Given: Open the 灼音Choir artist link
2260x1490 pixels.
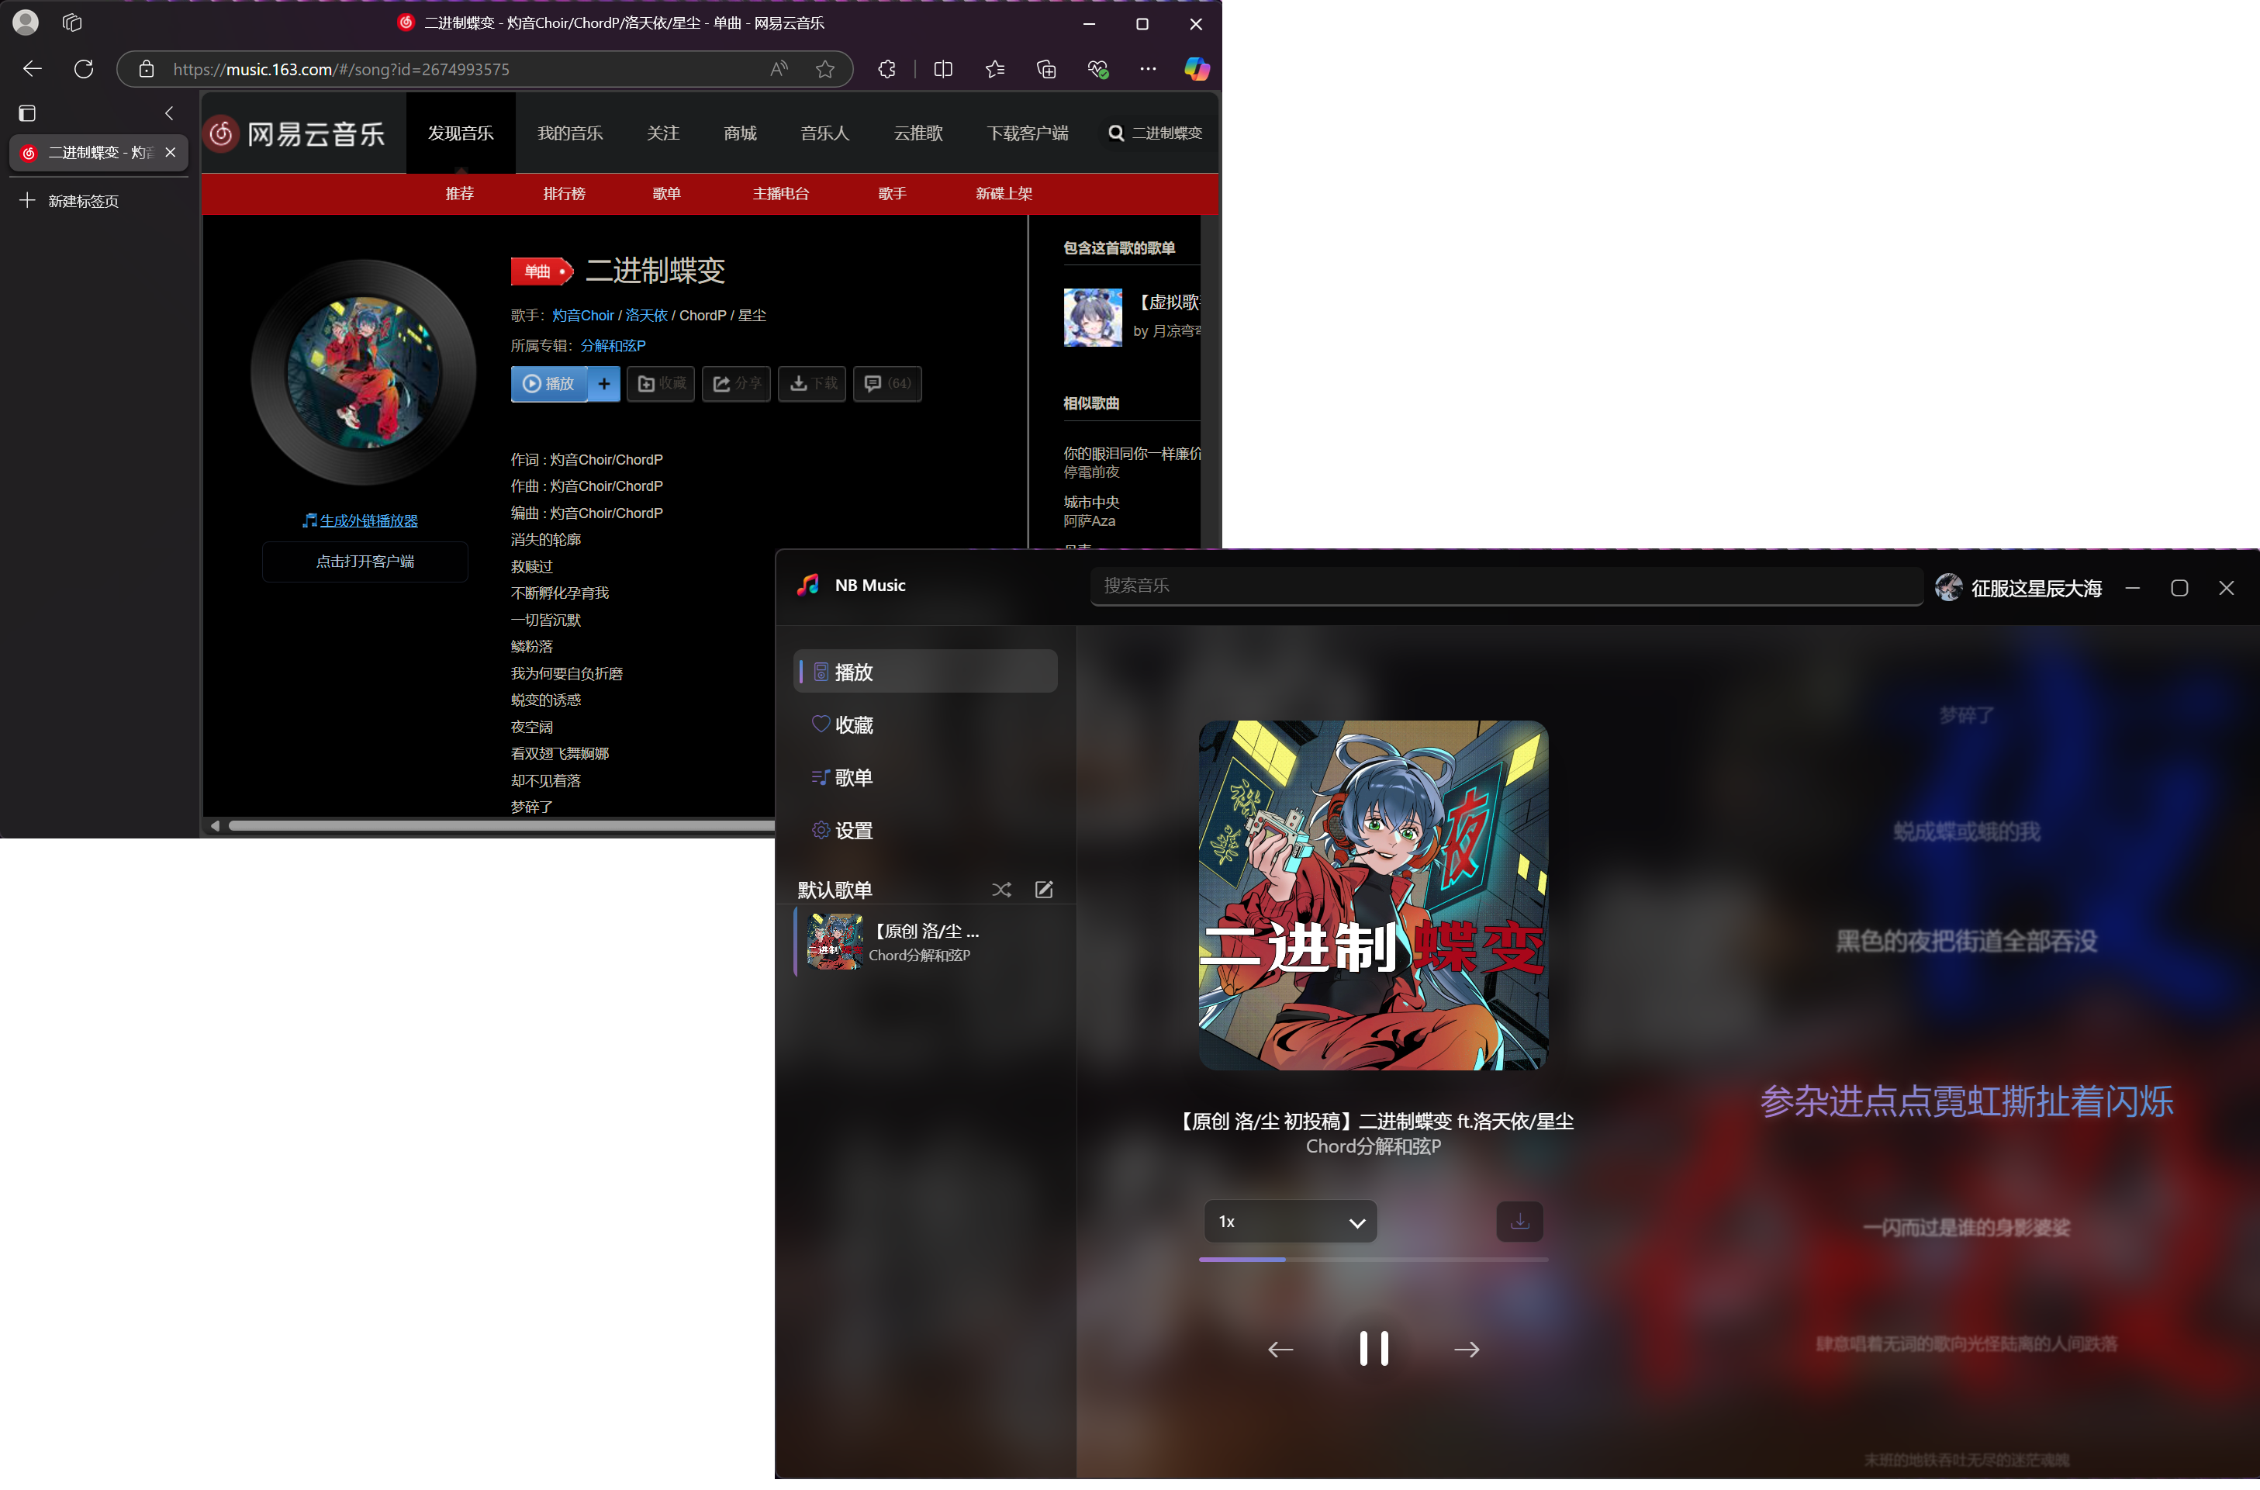Looking at the screenshot, I should click(x=582, y=316).
